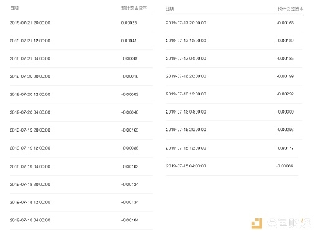Screen dimensions: 314x232
Task: Select the date 2019-07-18 20:00:00
Action: [30, 185]
